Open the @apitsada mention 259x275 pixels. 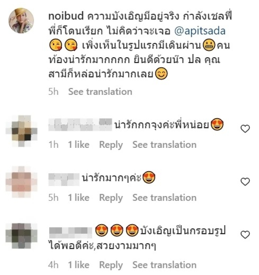pos(200,31)
